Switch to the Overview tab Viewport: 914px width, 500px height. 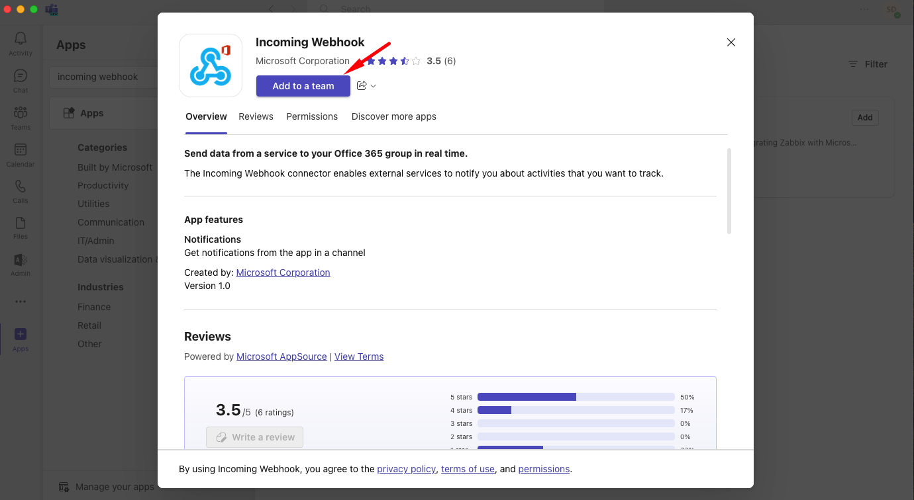[x=206, y=116]
